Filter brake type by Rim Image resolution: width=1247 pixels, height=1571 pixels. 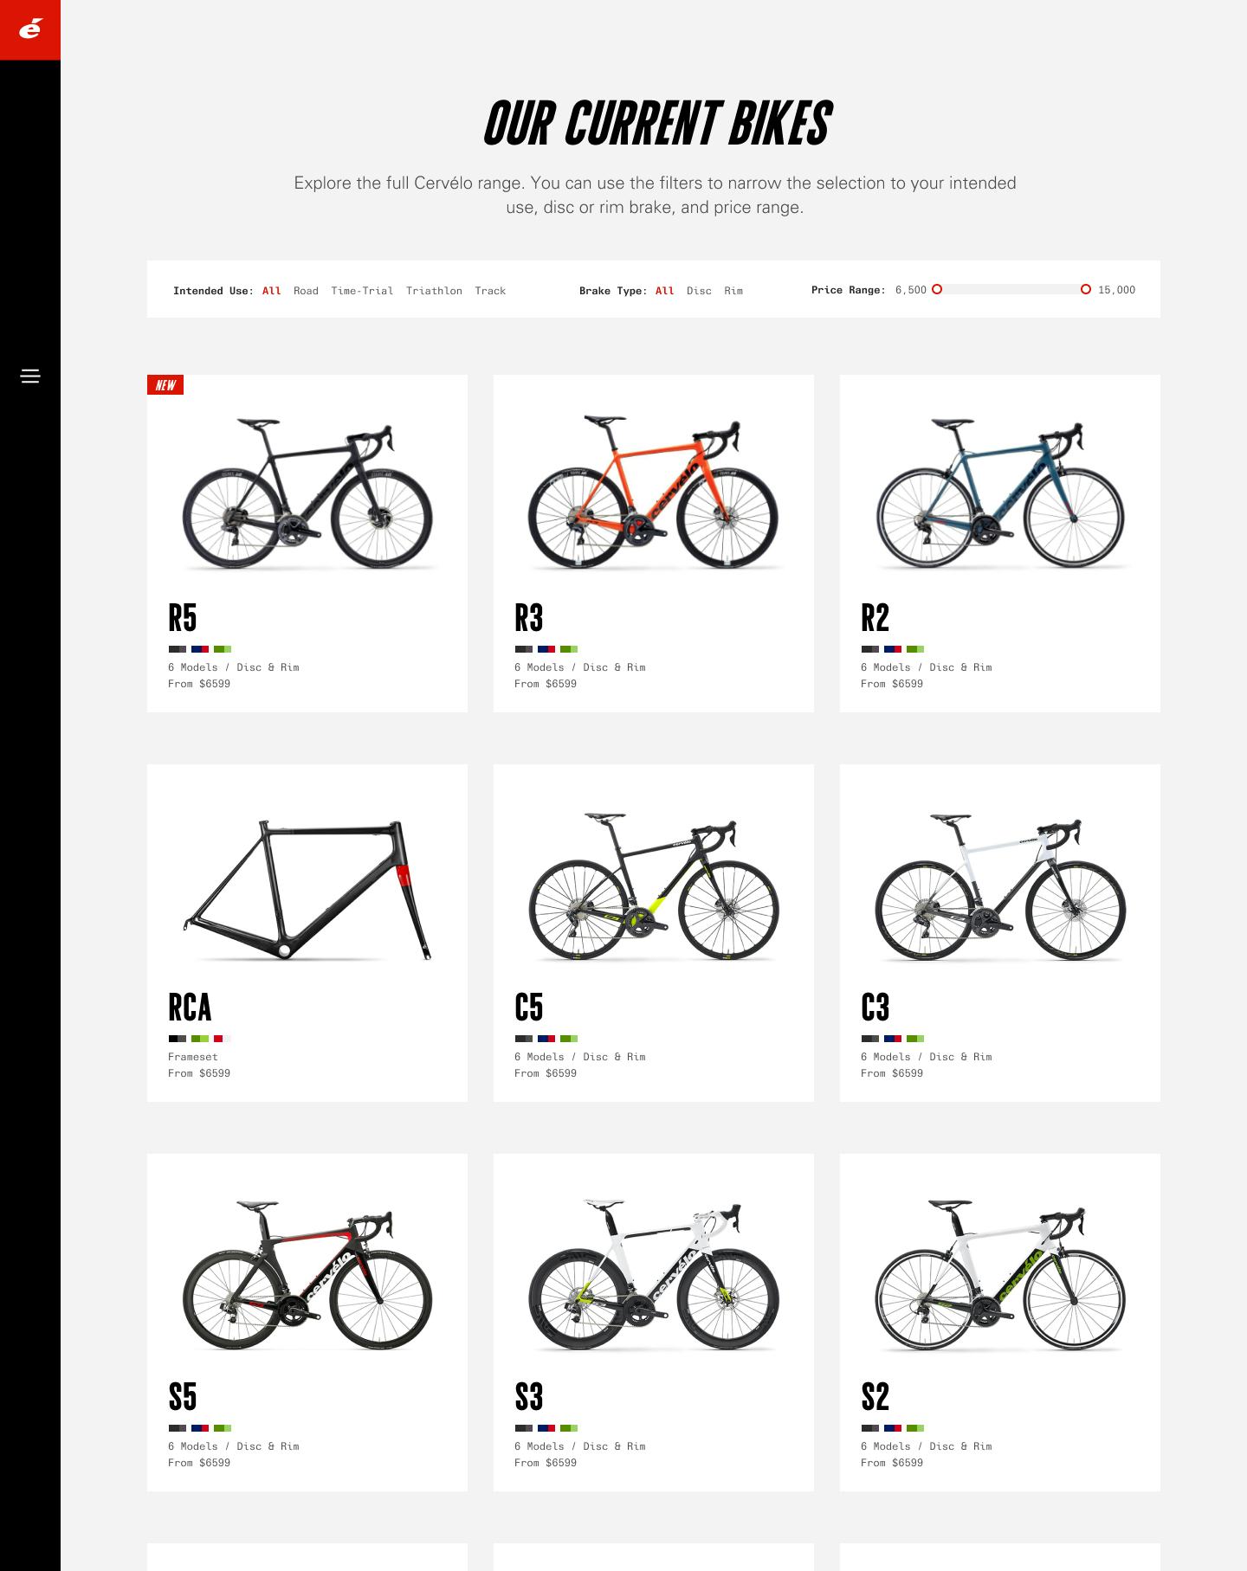(733, 291)
